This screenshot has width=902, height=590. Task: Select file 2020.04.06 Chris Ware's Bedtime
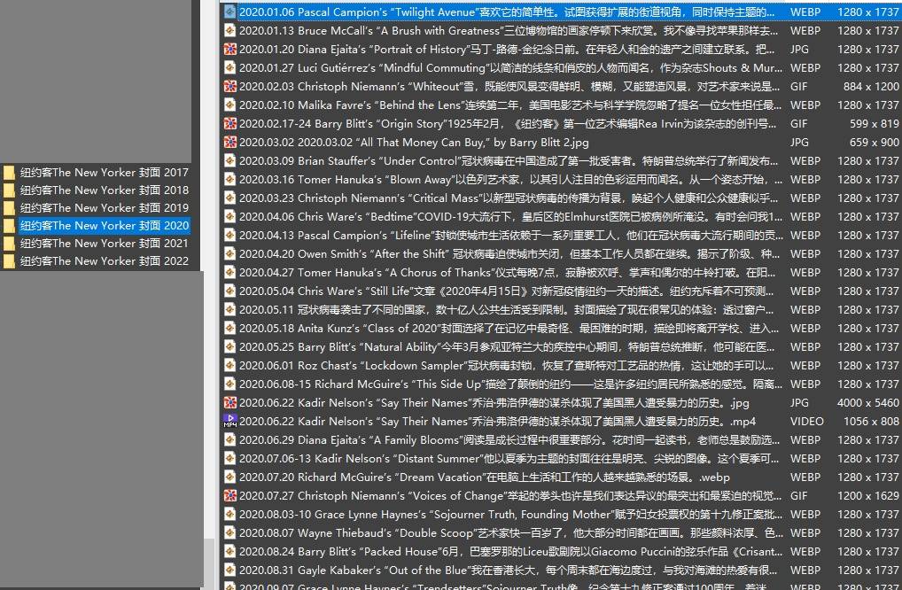pyautogui.click(x=510, y=217)
